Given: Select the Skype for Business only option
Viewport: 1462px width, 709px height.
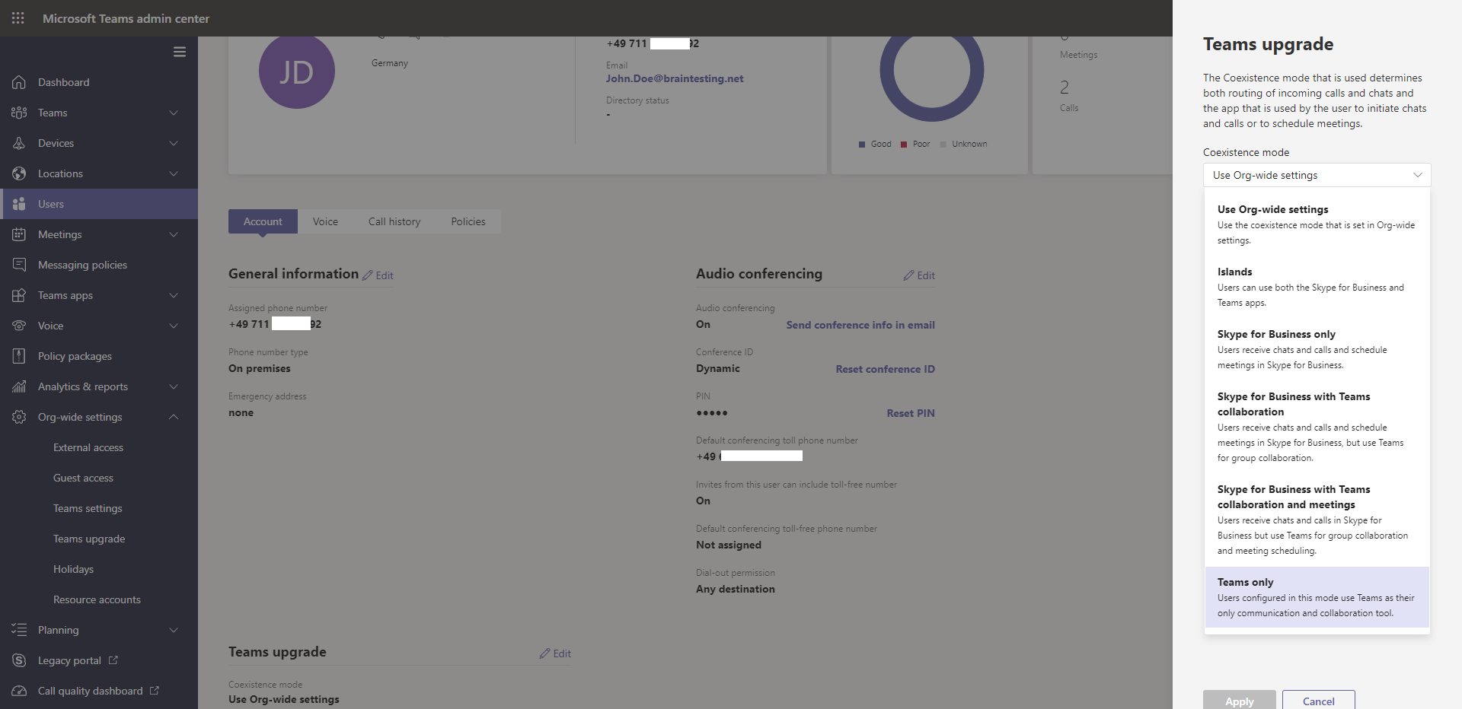Looking at the screenshot, I should click(x=1317, y=349).
